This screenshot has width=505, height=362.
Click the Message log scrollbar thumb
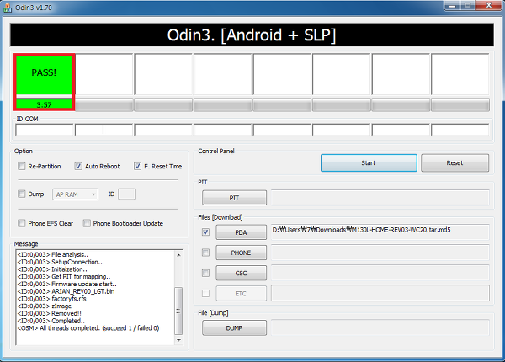click(x=178, y=311)
